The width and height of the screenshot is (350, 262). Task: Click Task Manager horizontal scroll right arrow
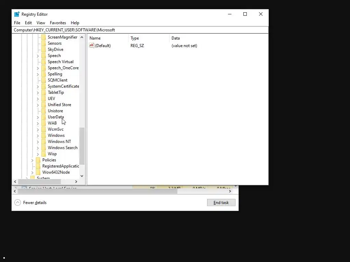click(230, 191)
